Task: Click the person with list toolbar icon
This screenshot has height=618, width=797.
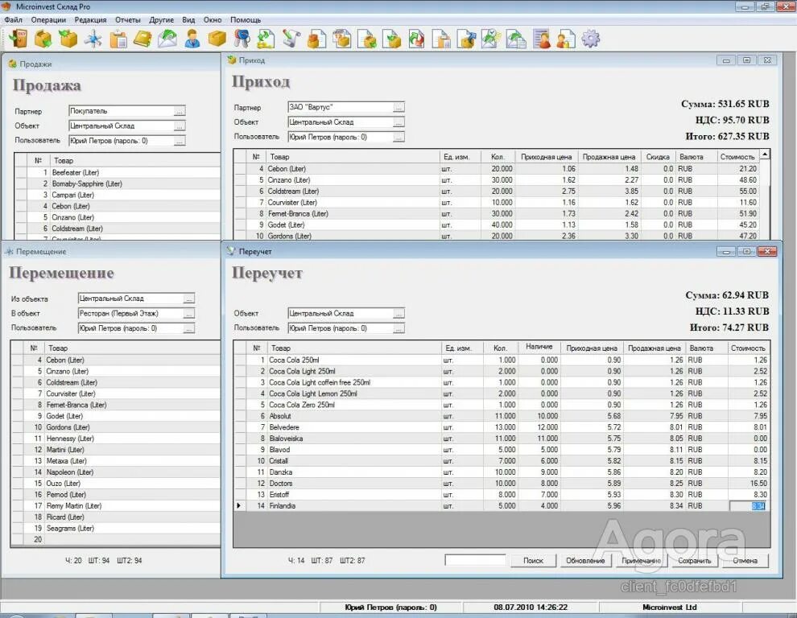Action: 542,39
